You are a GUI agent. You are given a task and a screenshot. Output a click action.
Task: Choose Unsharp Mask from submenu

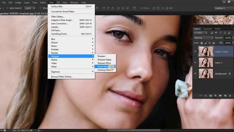[105, 70]
